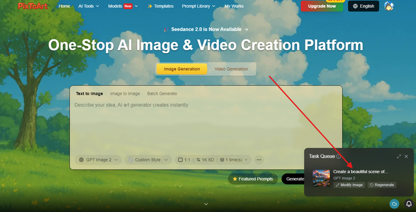Show Task Queue info tooltip icon

pyautogui.click(x=339, y=156)
